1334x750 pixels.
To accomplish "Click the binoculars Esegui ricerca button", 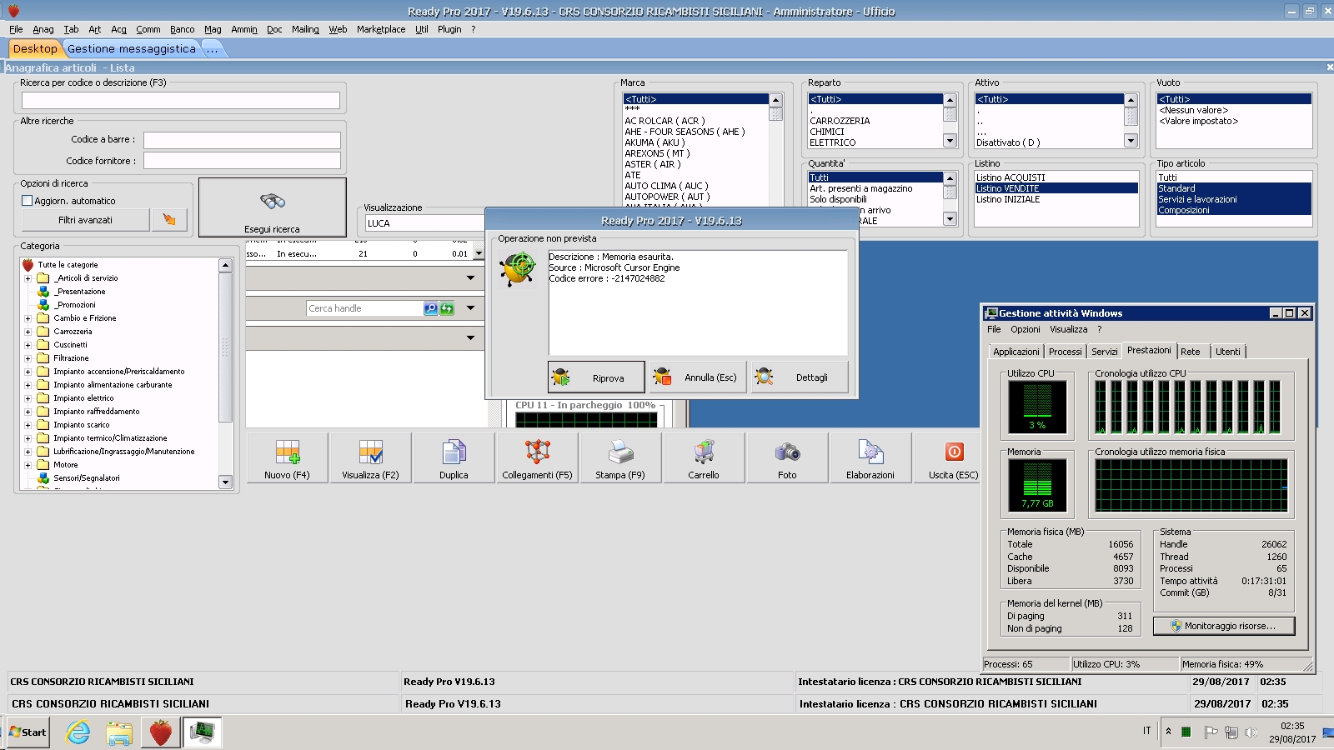I will tap(273, 207).
